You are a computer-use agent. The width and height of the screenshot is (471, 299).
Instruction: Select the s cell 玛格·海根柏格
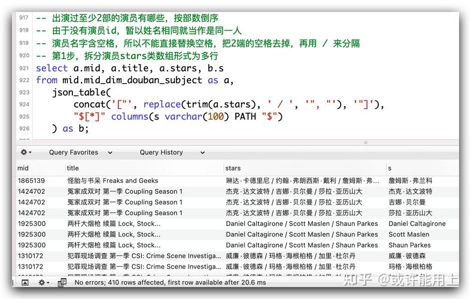[x=411, y=267]
